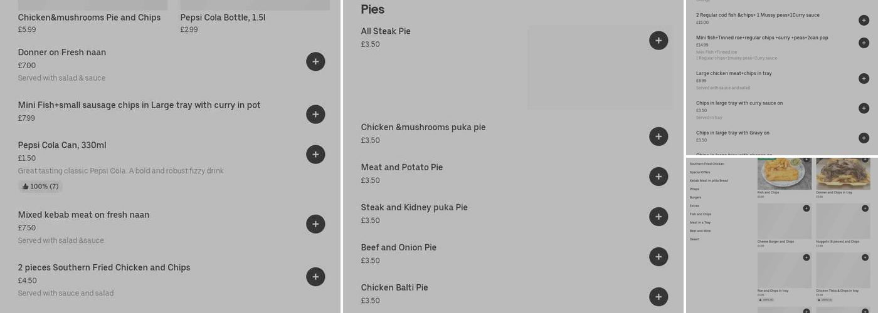Image resolution: width=878 pixels, height=313 pixels.
Task: Add Donner on Fresh naan to basket
Action: click(x=315, y=61)
